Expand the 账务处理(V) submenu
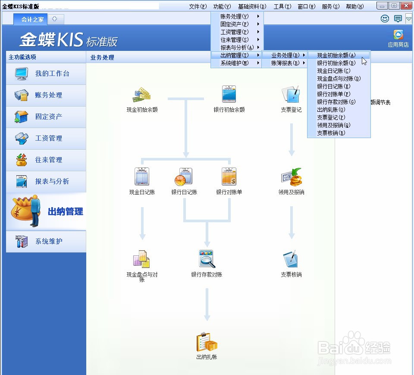The image size is (414, 375). (x=237, y=16)
